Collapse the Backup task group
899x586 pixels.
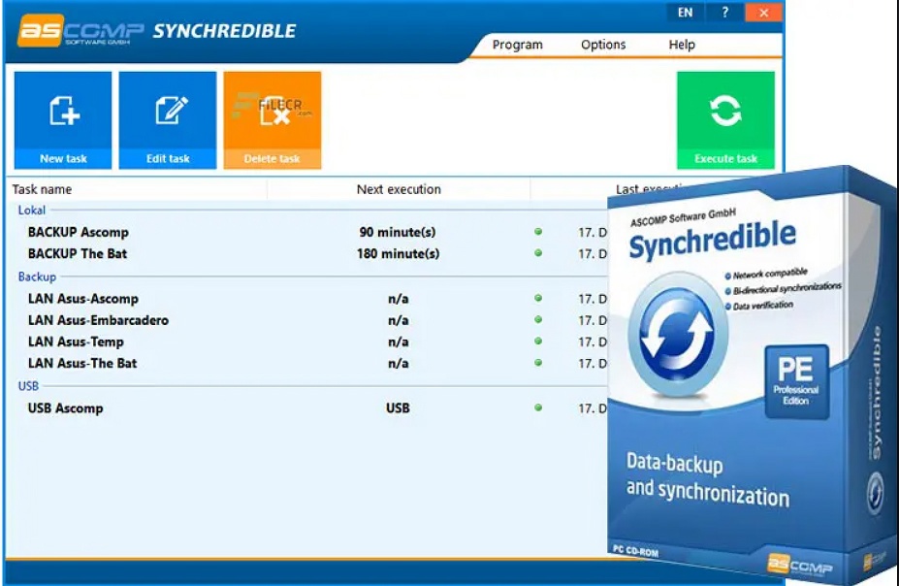[x=37, y=277]
